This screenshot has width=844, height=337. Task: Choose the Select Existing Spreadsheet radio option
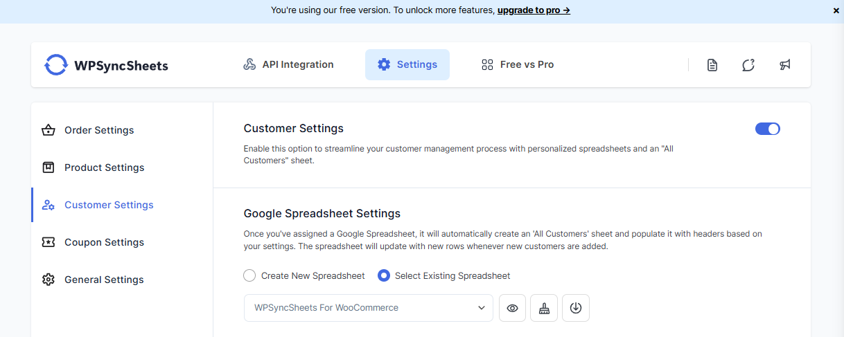[x=443, y=275]
